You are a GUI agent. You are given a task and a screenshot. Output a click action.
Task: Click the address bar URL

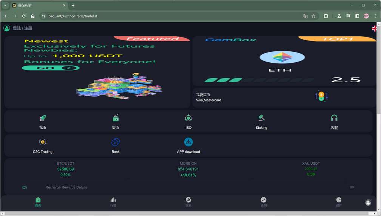coord(72,16)
